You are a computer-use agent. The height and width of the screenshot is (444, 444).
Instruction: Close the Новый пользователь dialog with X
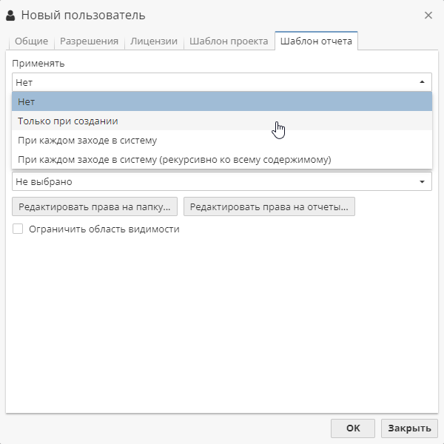click(x=428, y=16)
